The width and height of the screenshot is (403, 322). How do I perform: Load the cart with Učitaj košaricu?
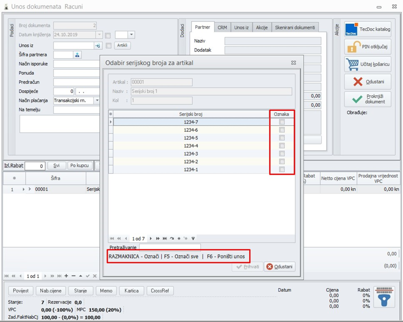tap(368, 64)
